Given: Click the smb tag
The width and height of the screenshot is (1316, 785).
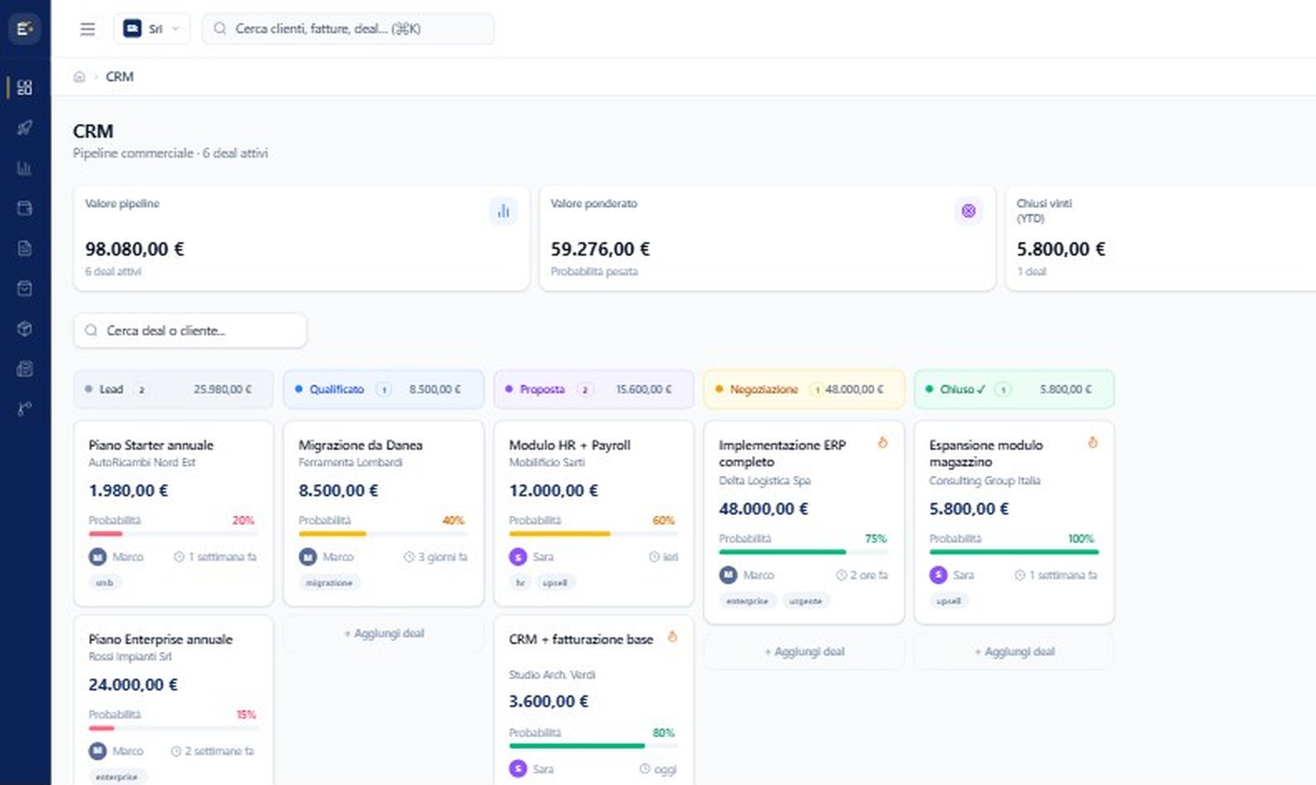Looking at the screenshot, I should 105,583.
